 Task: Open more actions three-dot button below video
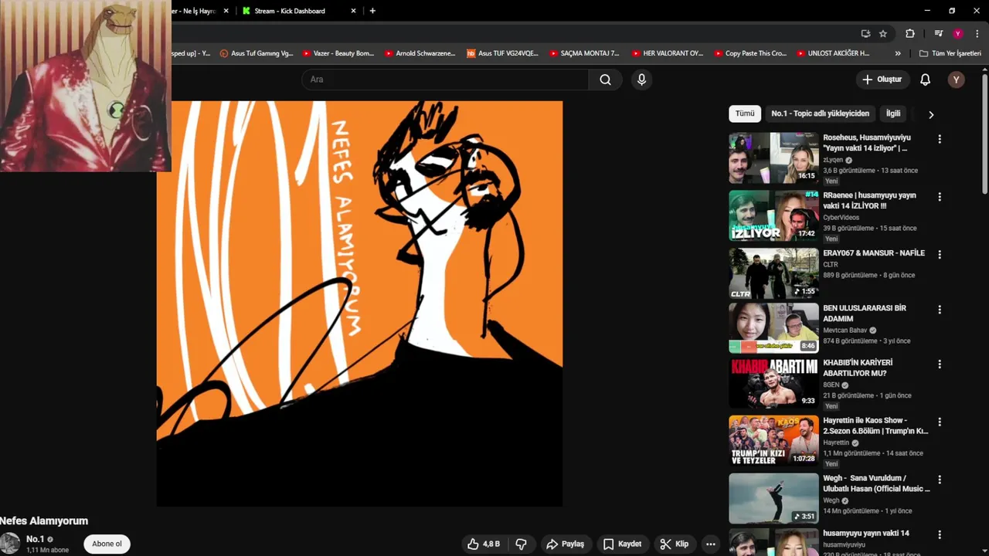click(x=711, y=544)
